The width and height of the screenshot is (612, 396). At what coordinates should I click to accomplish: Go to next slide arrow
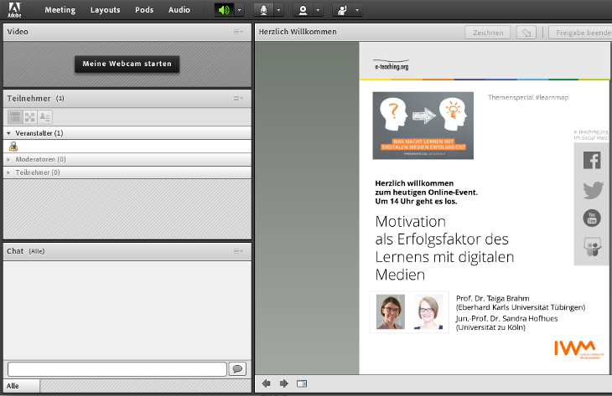283,384
